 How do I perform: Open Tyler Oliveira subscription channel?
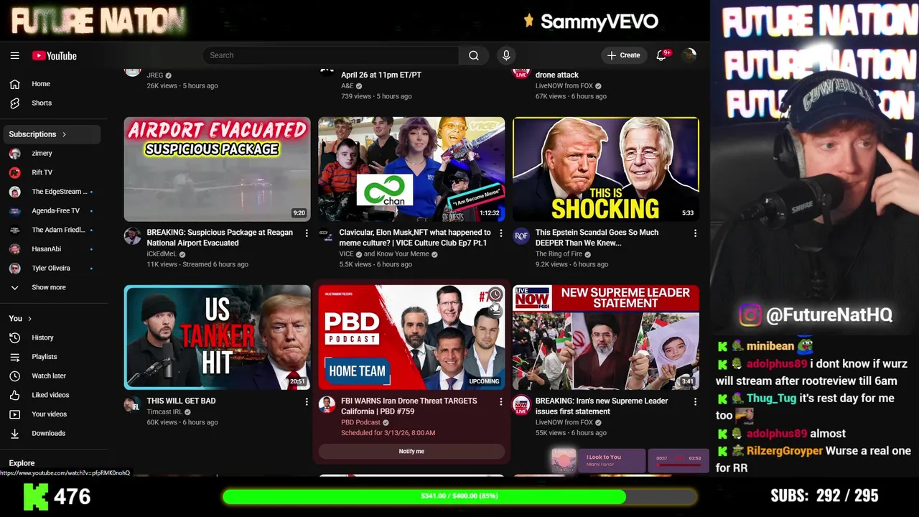50,269
